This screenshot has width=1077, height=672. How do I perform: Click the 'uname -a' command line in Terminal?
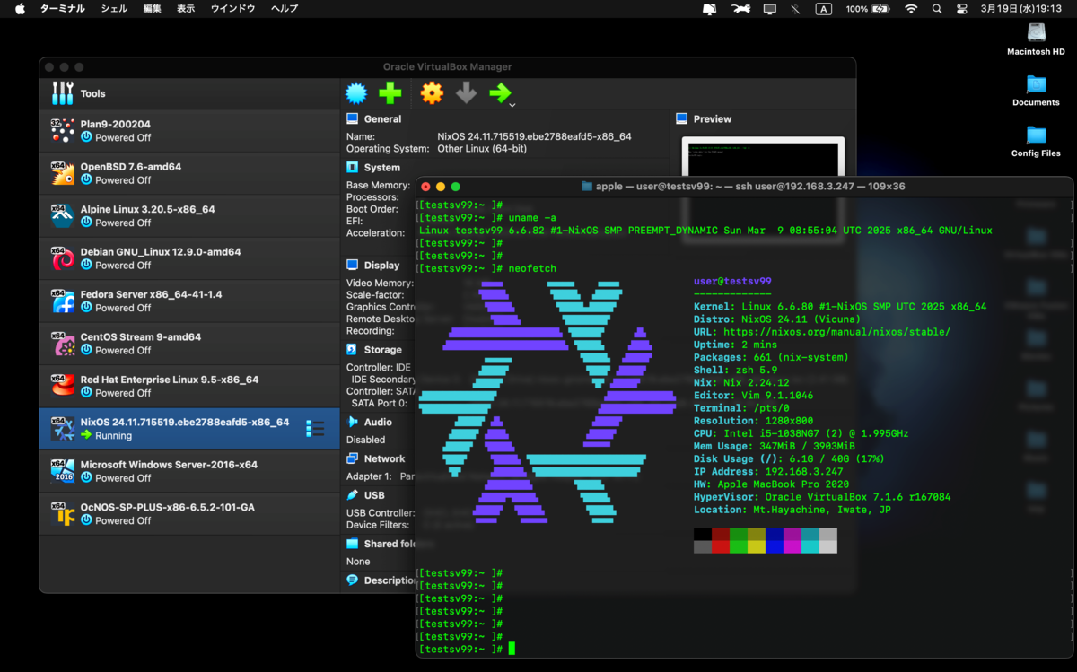tap(532, 218)
